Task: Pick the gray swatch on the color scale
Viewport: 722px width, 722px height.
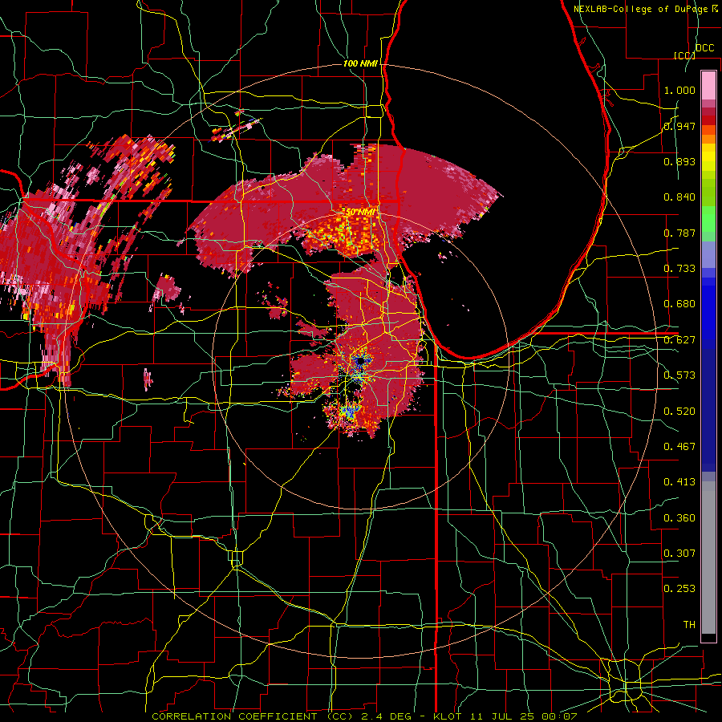Action: tap(708, 558)
